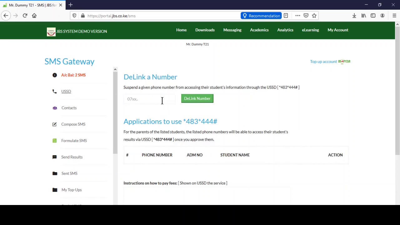The height and width of the screenshot is (225, 400).
Task: Bookmark this page with star icon
Action: pyautogui.click(x=314, y=16)
